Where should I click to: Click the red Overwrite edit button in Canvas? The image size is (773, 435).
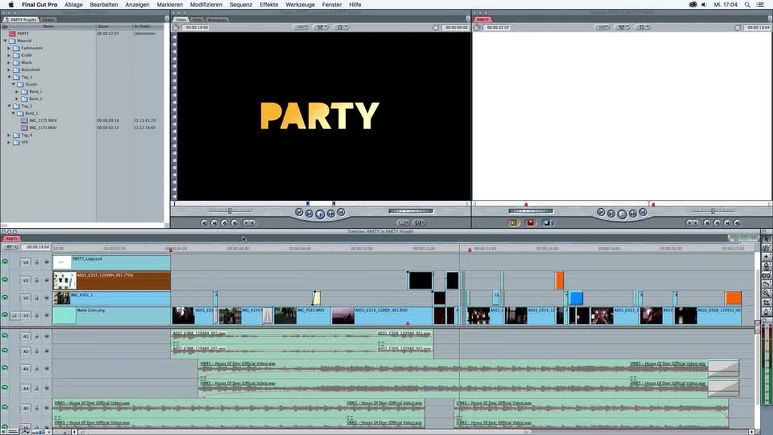[530, 223]
